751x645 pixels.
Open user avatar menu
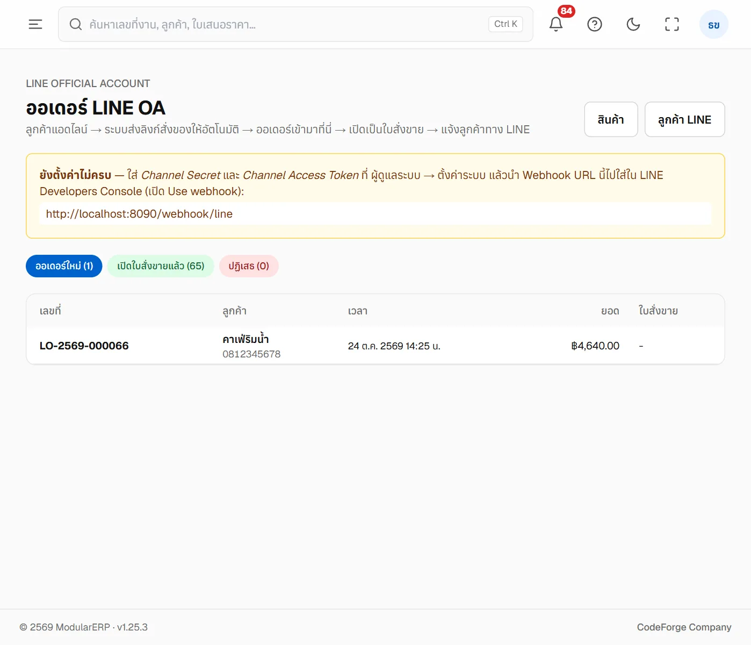point(714,25)
